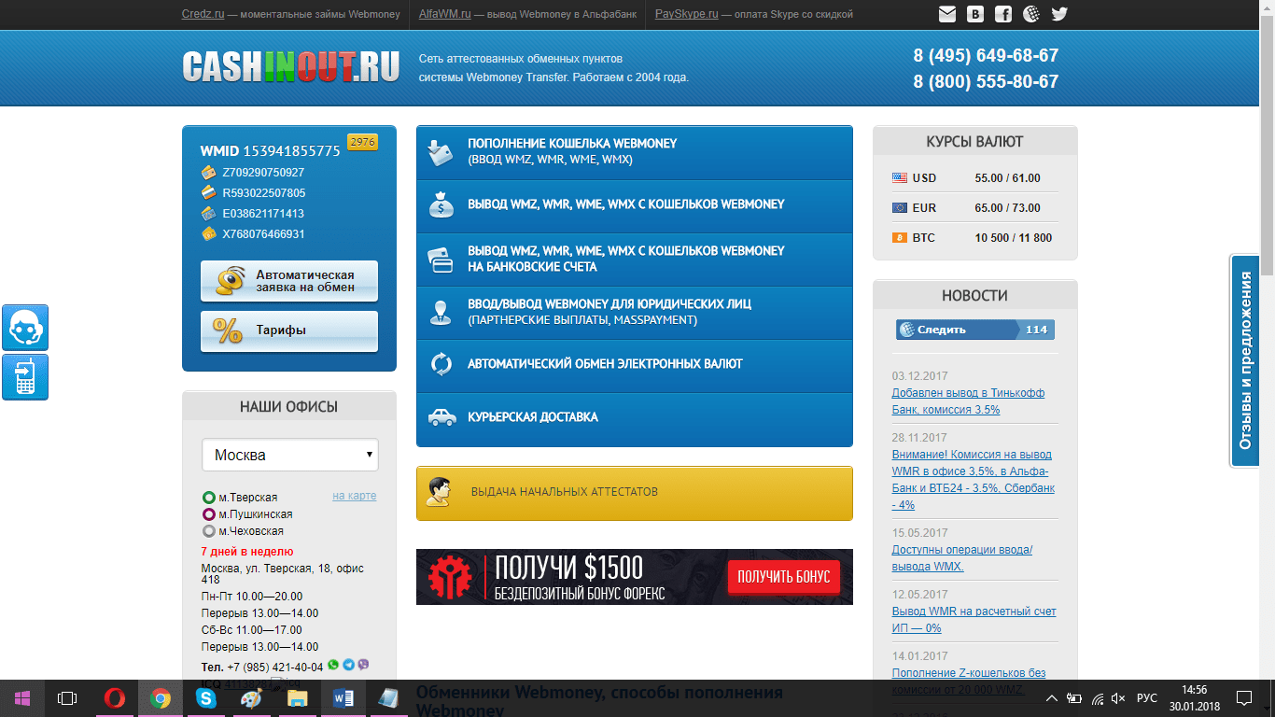Select Курьерская доставка menu item

634,417
